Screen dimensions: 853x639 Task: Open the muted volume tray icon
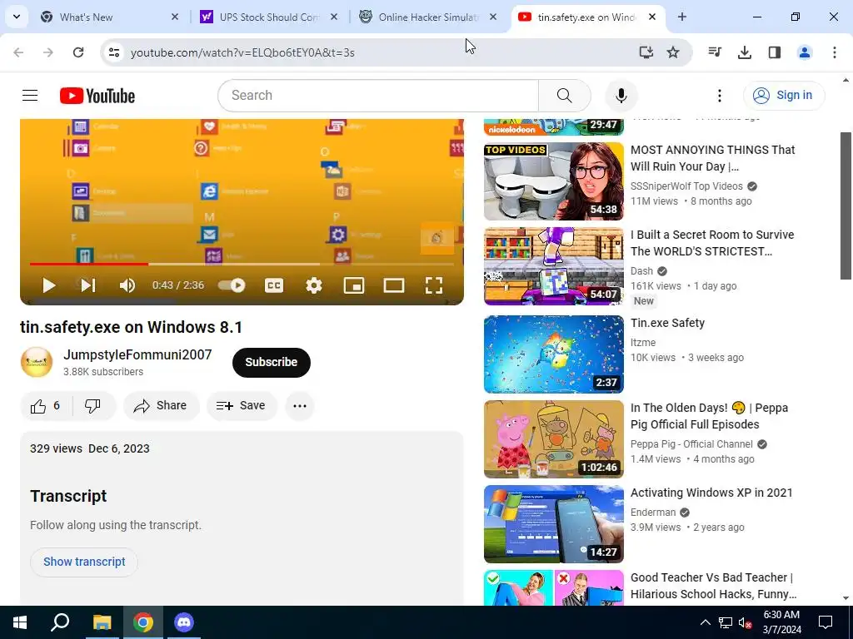(745, 622)
